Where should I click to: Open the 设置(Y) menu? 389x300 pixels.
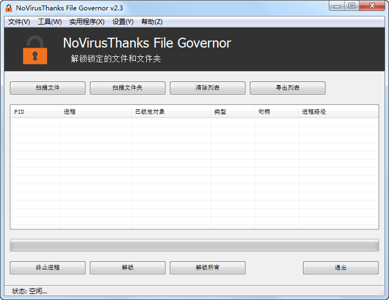pos(123,22)
